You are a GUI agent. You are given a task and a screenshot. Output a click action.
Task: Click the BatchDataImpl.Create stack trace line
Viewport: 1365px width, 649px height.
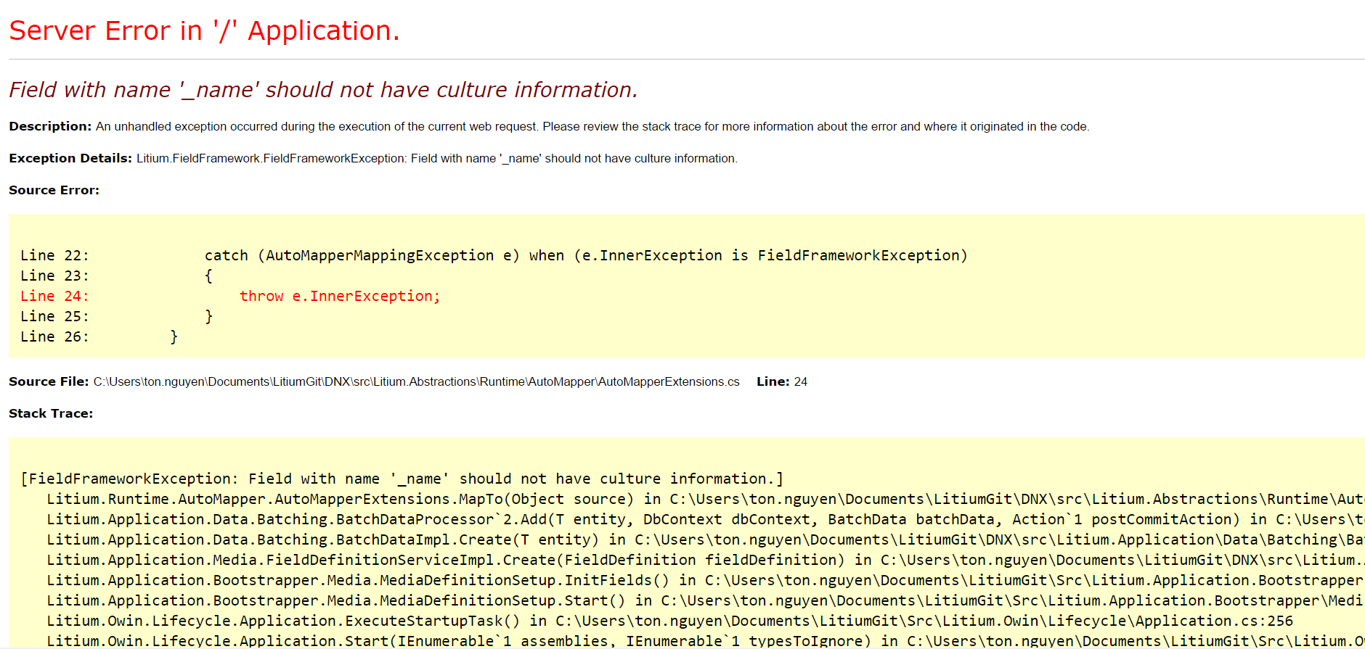point(706,540)
